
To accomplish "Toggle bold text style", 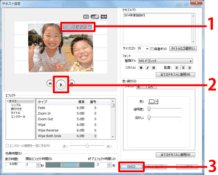I will point(141,68).
